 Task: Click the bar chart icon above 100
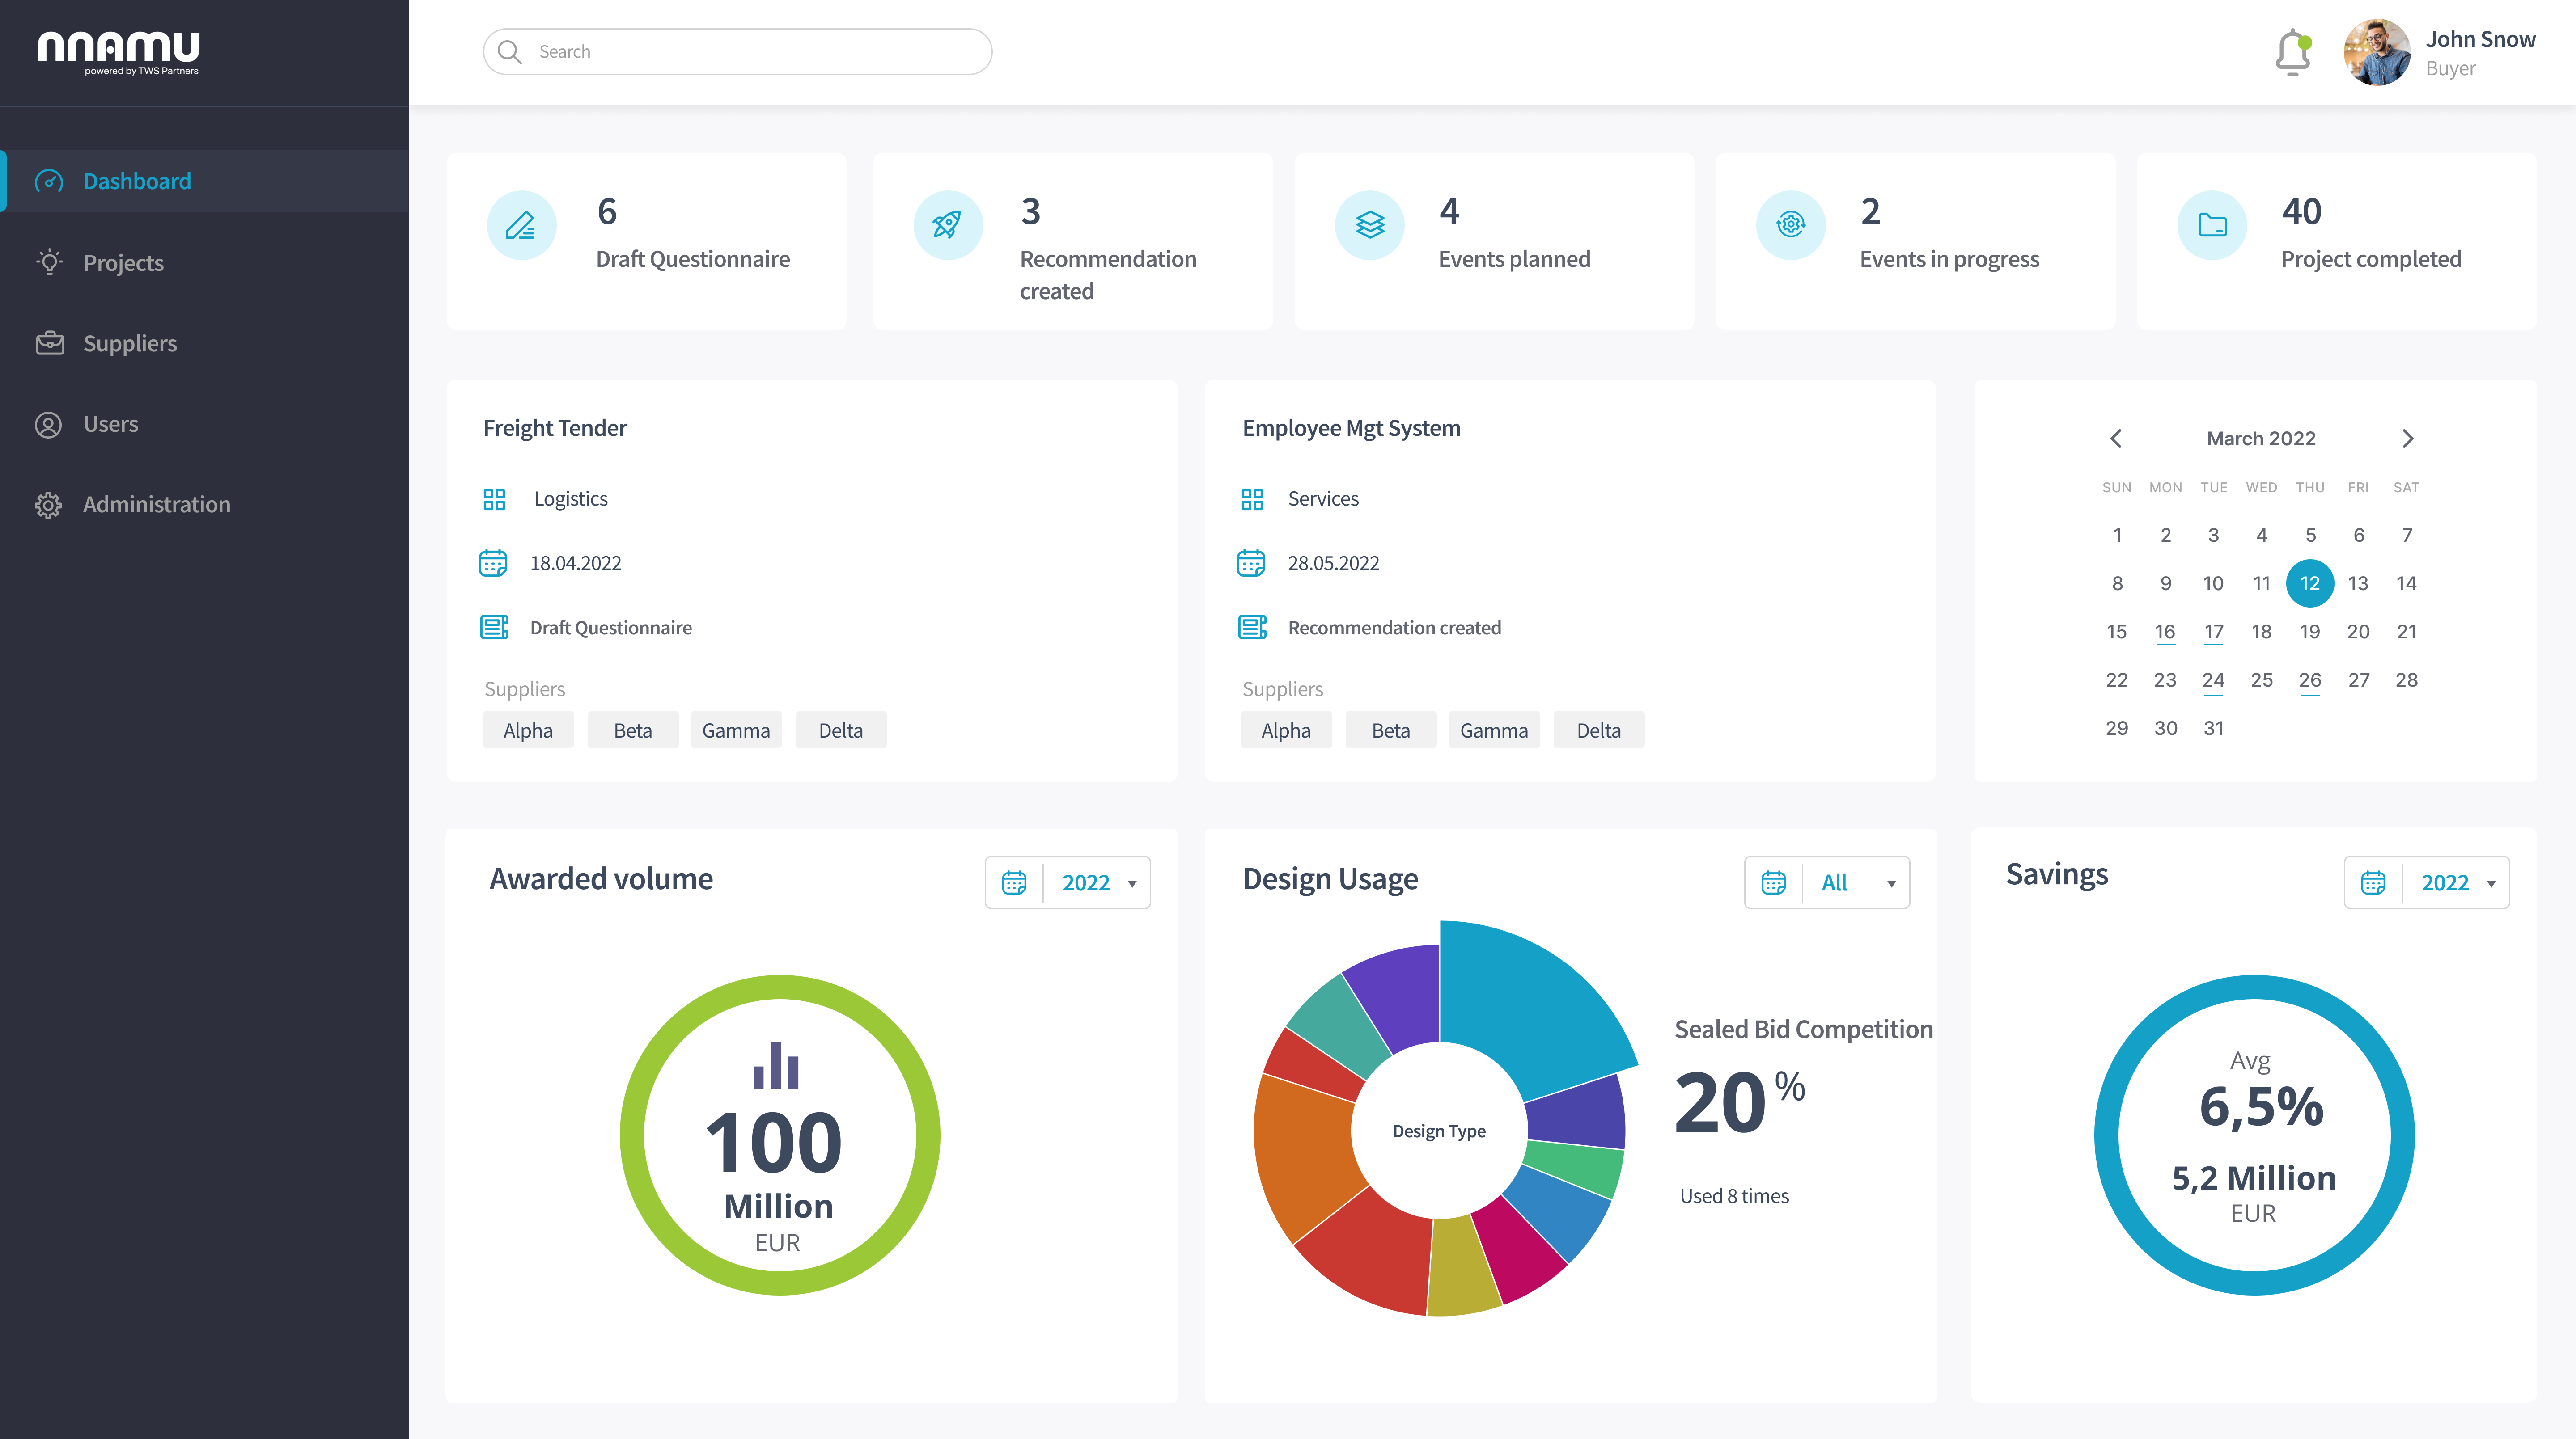776,1064
